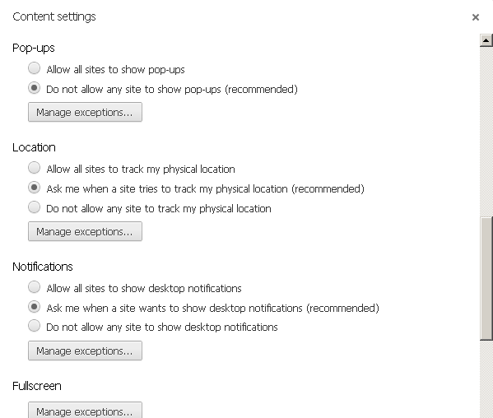This screenshot has height=418, width=493.
Task: Click the vertical scrollbar thumb
Action: (x=486, y=278)
